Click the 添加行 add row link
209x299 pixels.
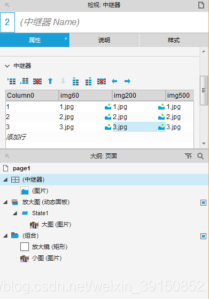point(16,137)
